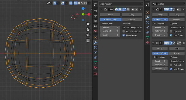Open Active Tool tab in left properties panel
186x100 pixels.
coord(95,5)
